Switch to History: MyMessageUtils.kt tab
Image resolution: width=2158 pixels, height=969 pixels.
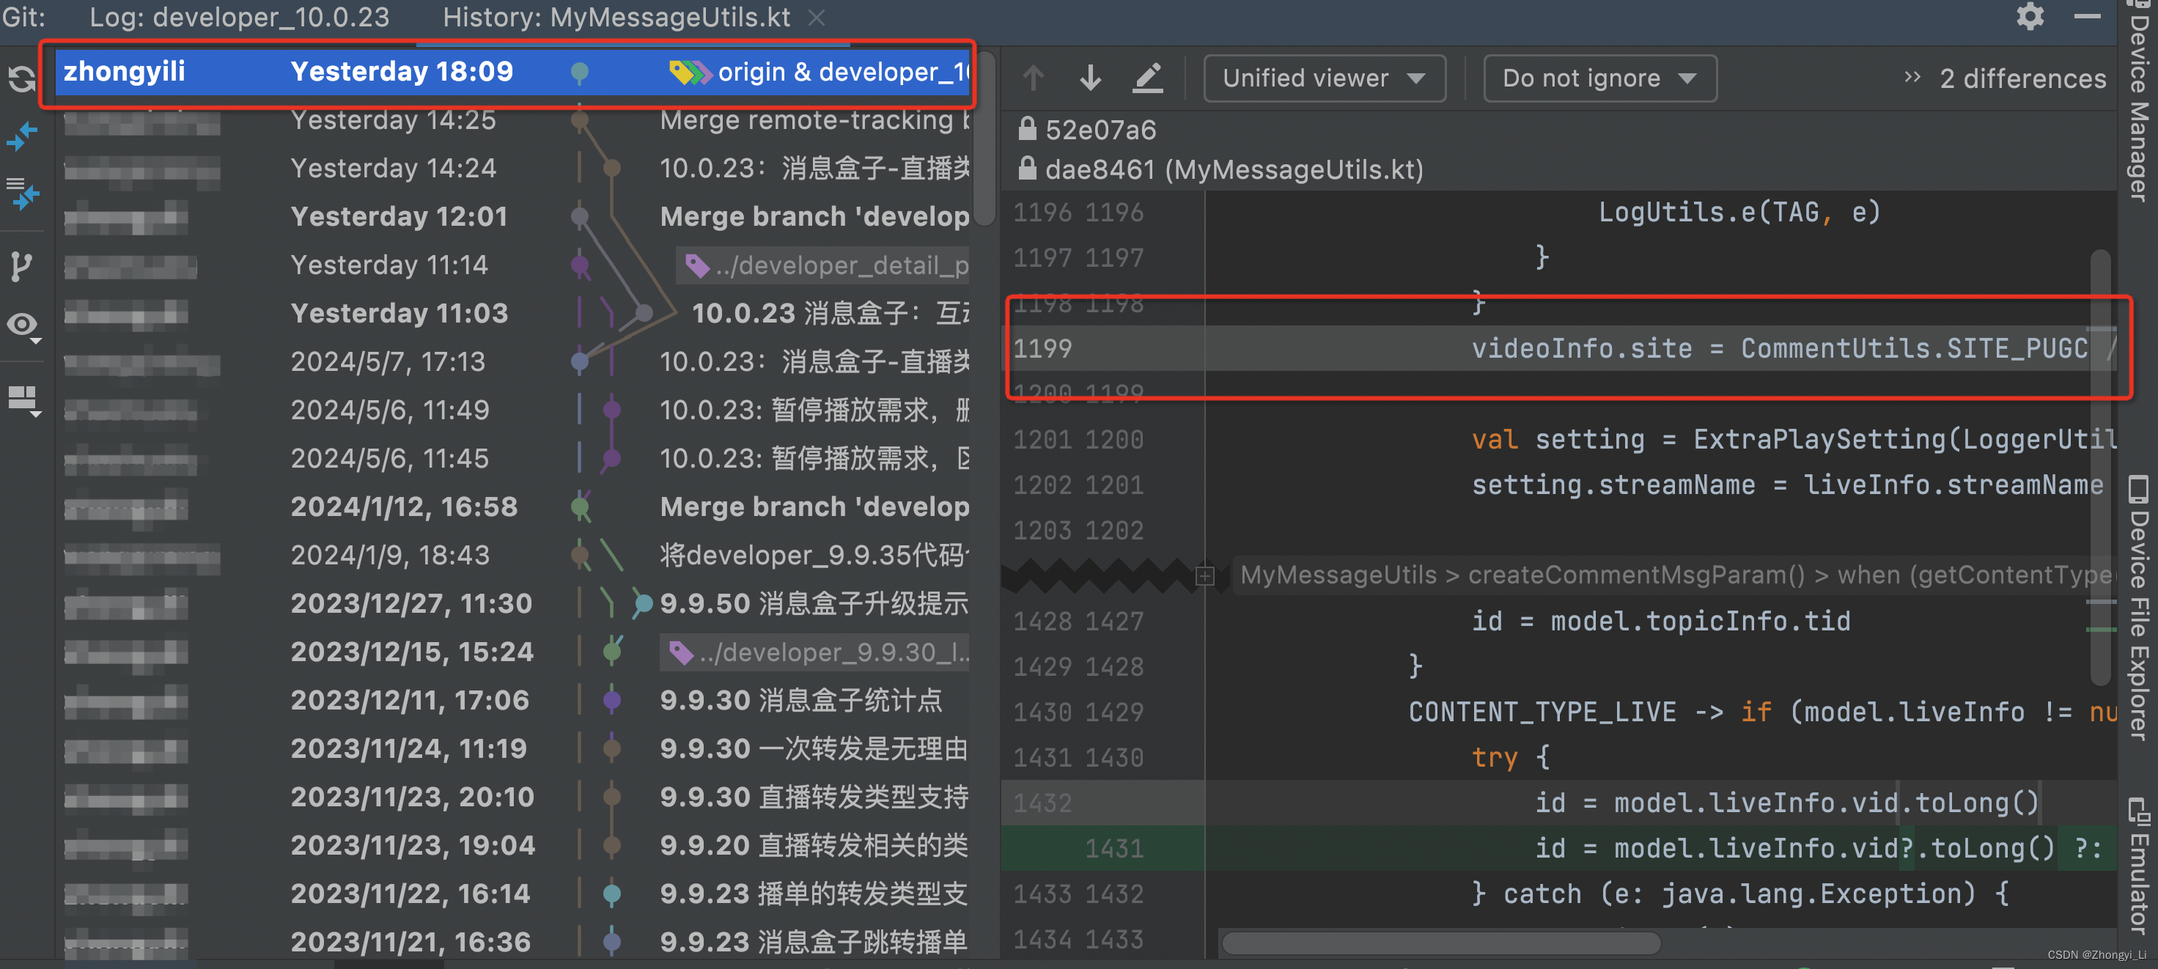pos(616,17)
